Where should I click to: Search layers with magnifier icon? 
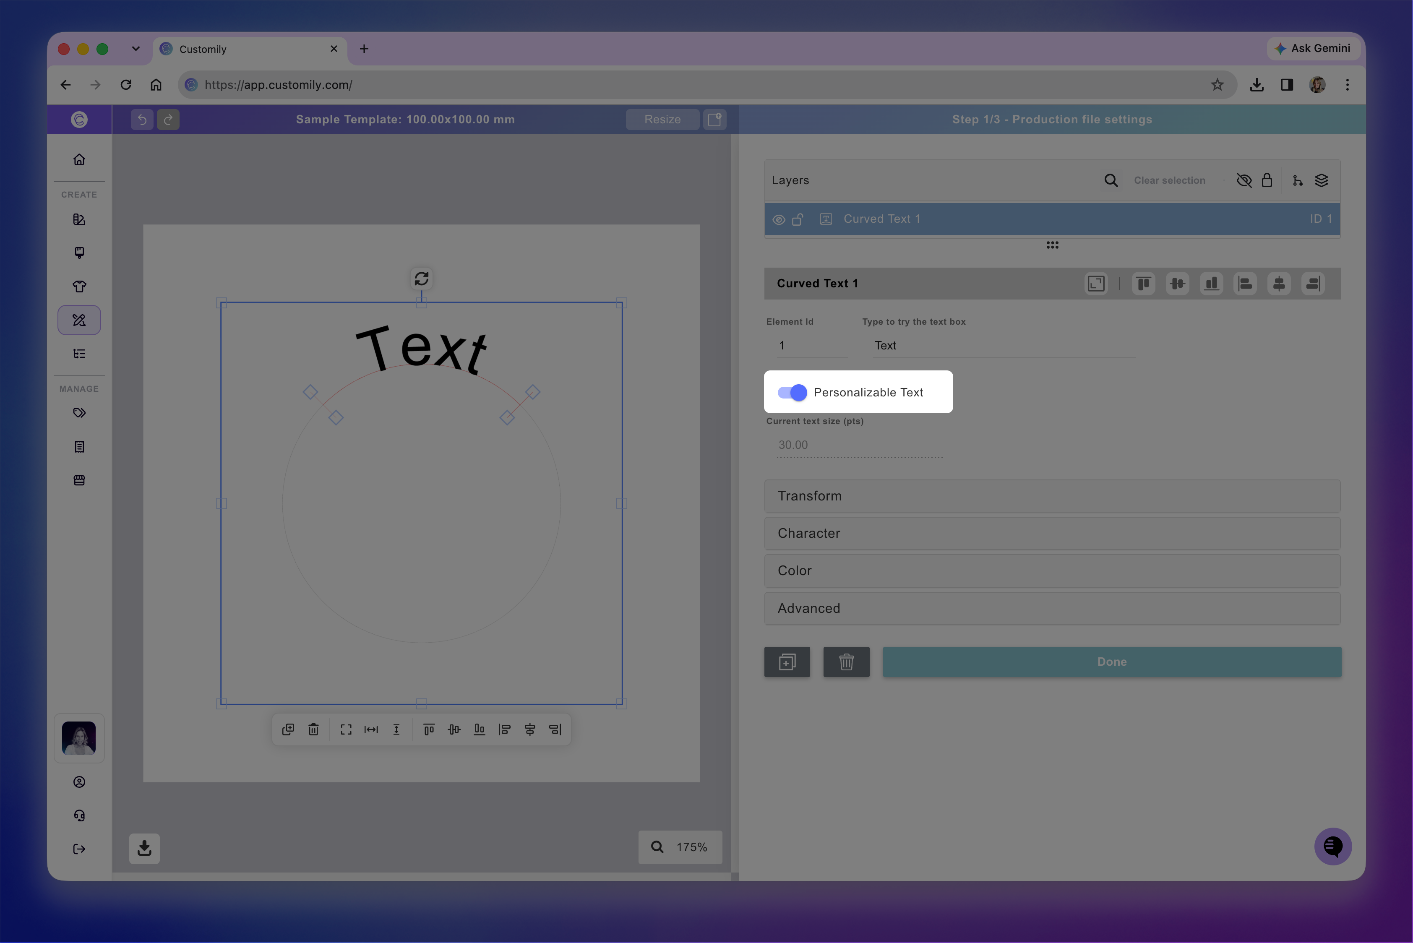1111,180
